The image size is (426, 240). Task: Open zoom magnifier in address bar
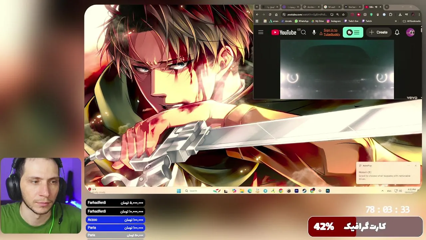click(x=338, y=15)
